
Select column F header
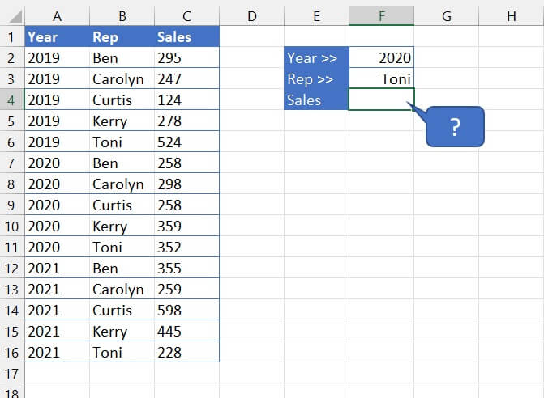381,16
